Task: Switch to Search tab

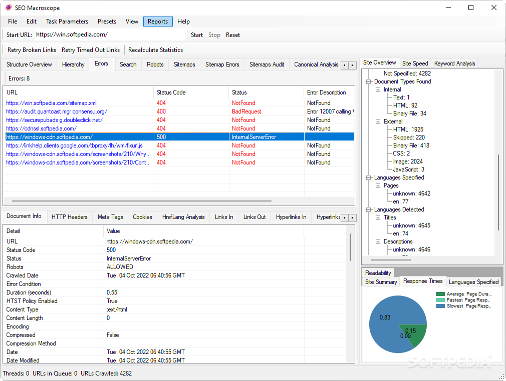Action: pos(128,64)
